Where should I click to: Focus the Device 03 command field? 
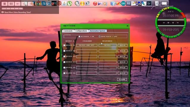87,56
